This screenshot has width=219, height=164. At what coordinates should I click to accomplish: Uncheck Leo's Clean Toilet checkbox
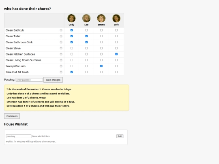[x=86, y=36]
